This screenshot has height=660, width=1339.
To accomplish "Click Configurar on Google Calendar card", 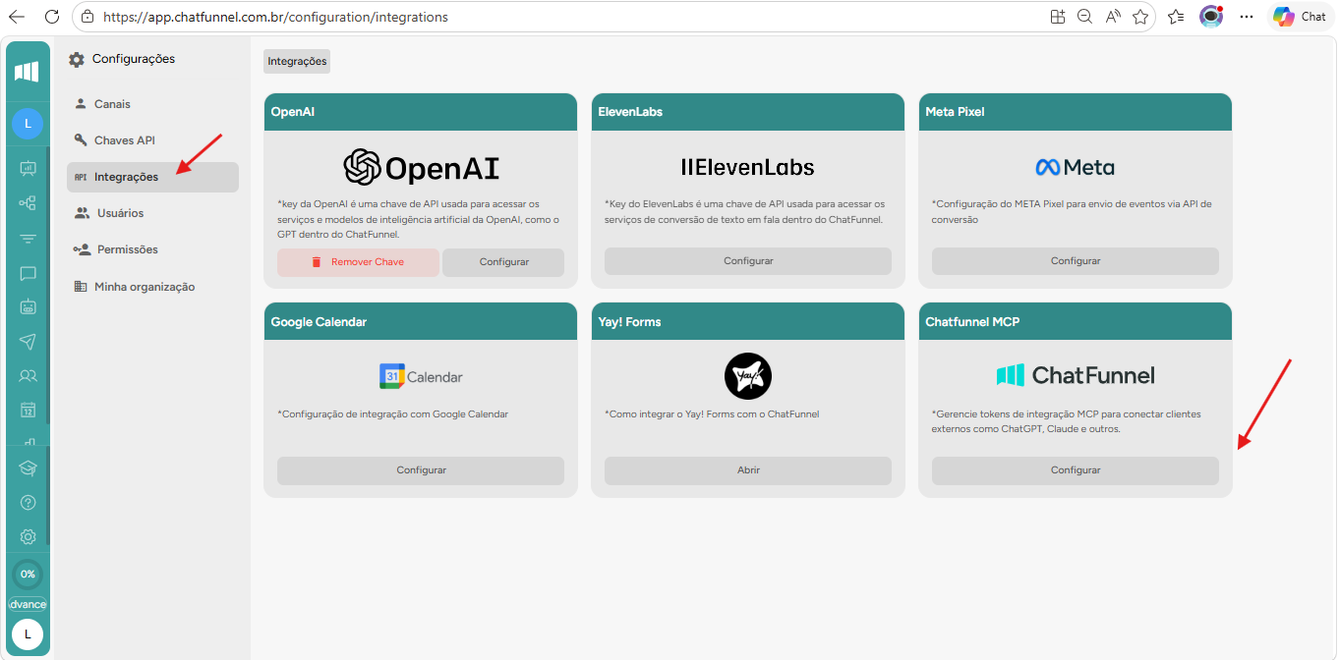I will 421,470.
